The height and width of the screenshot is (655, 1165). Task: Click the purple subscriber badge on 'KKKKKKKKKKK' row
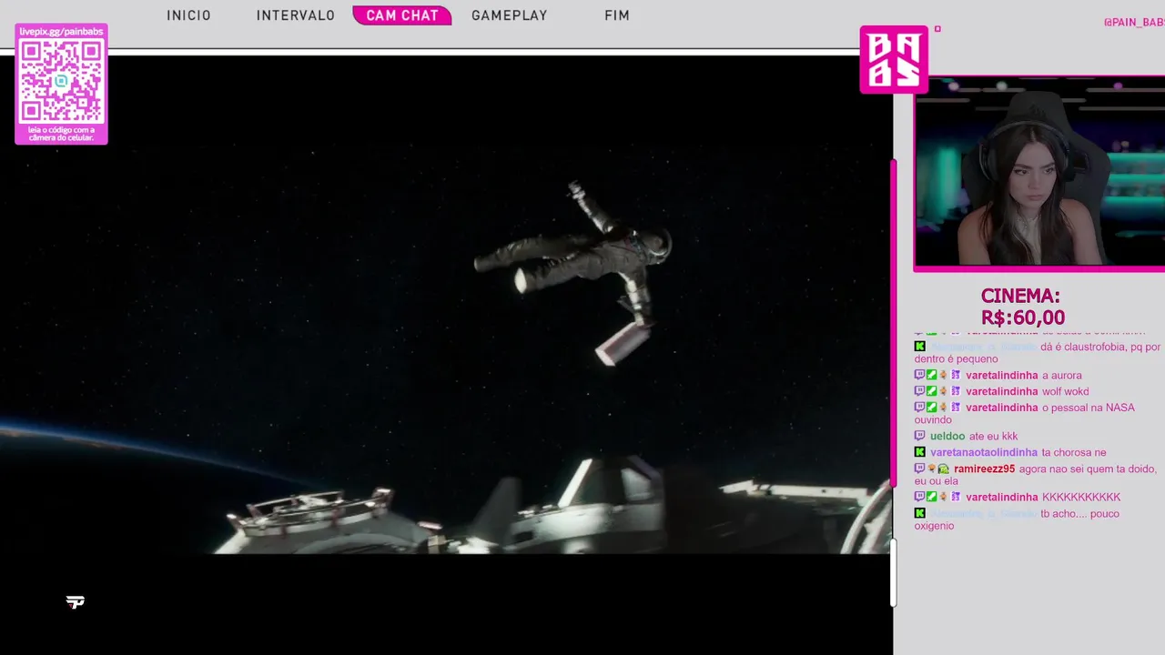pyautogui.click(x=956, y=497)
